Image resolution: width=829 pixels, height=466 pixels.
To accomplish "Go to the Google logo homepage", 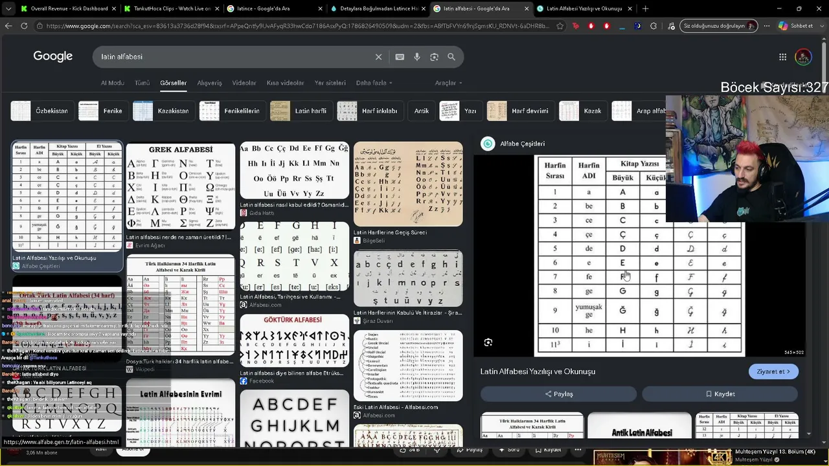I will pyautogui.click(x=53, y=56).
